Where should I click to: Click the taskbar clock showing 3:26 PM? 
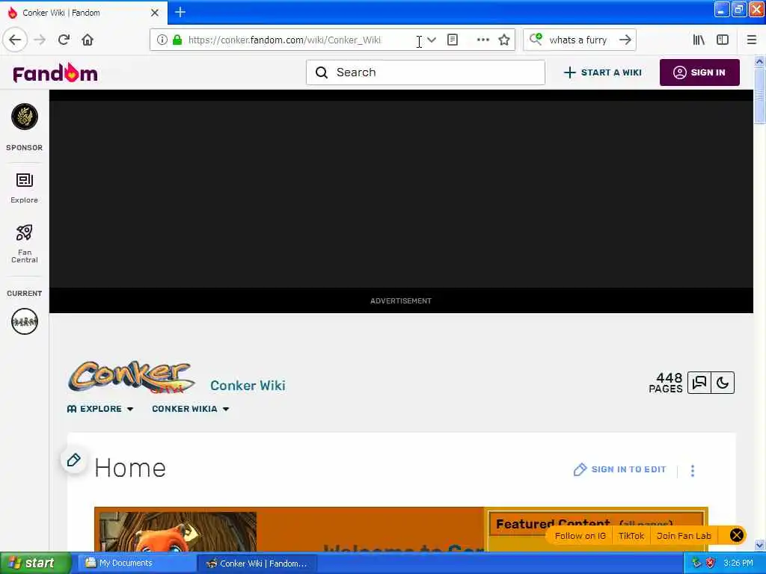(738, 564)
